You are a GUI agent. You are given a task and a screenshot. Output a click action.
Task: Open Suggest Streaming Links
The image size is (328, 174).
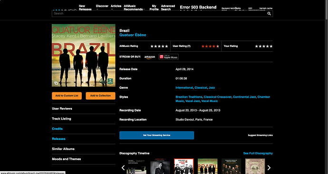pos(260,136)
